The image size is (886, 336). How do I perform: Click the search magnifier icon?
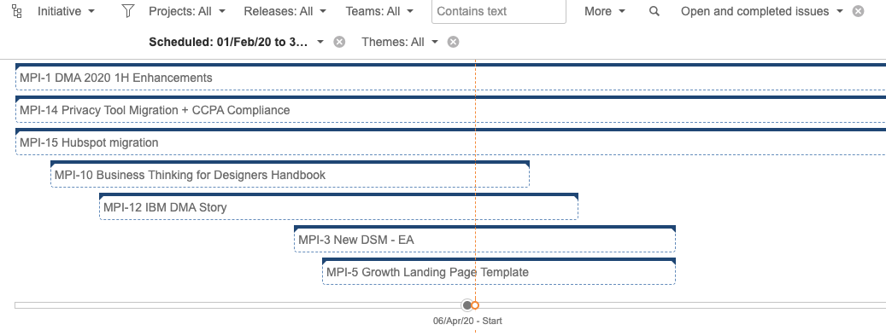tap(654, 11)
